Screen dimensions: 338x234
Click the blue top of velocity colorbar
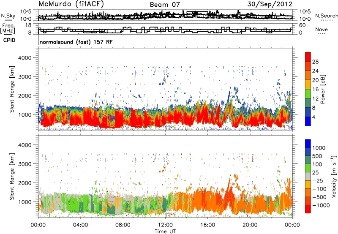tap(308, 144)
